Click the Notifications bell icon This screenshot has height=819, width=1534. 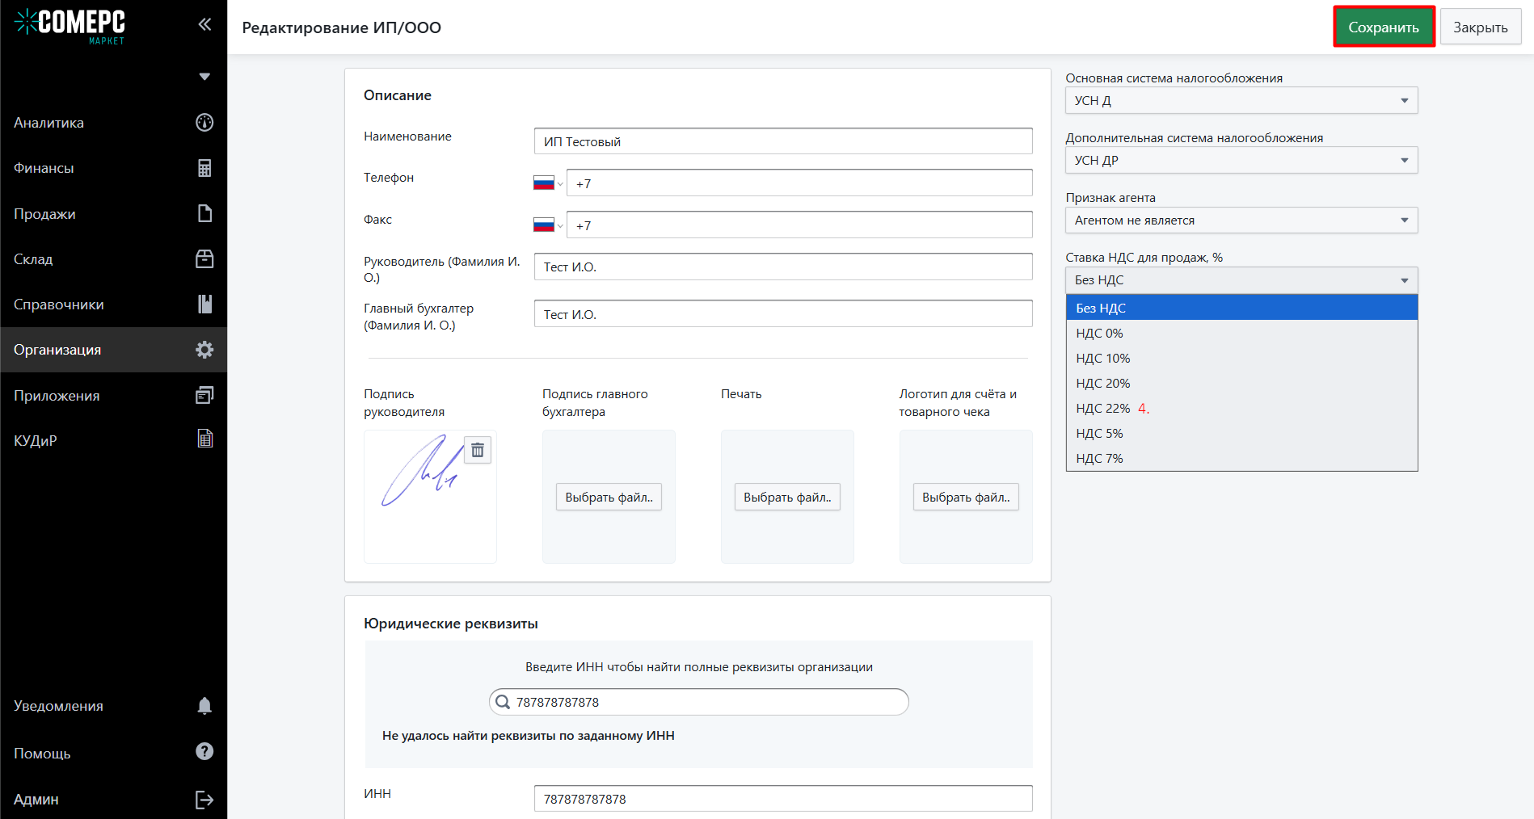point(204,706)
